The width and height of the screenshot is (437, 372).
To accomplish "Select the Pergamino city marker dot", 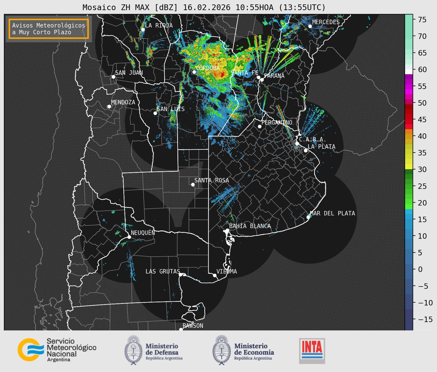I will pyautogui.click(x=260, y=127).
